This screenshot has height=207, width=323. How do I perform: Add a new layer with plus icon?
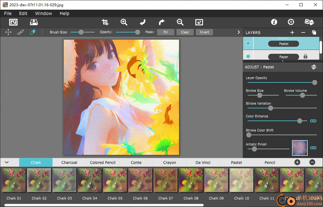click(292, 32)
